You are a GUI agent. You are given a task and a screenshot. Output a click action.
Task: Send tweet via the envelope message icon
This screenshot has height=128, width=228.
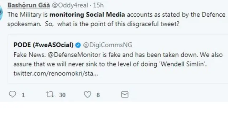[x=125, y=95]
